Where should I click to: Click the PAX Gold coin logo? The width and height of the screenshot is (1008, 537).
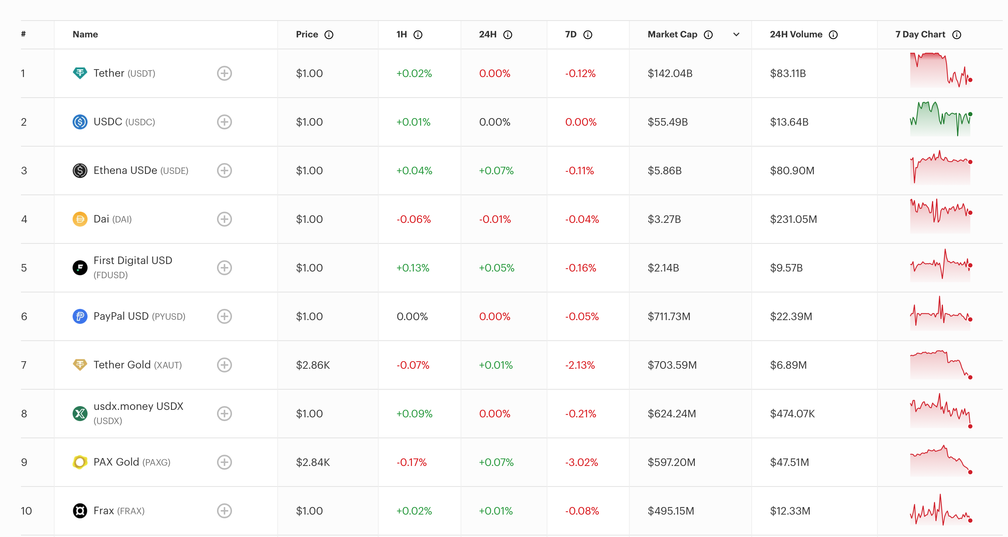(80, 462)
